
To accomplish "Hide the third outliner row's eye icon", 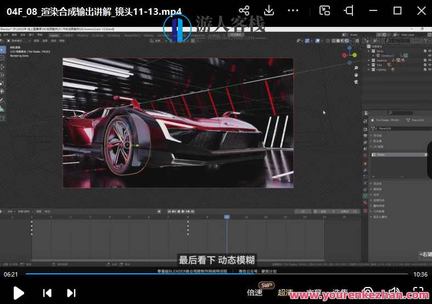I will 430,60.
